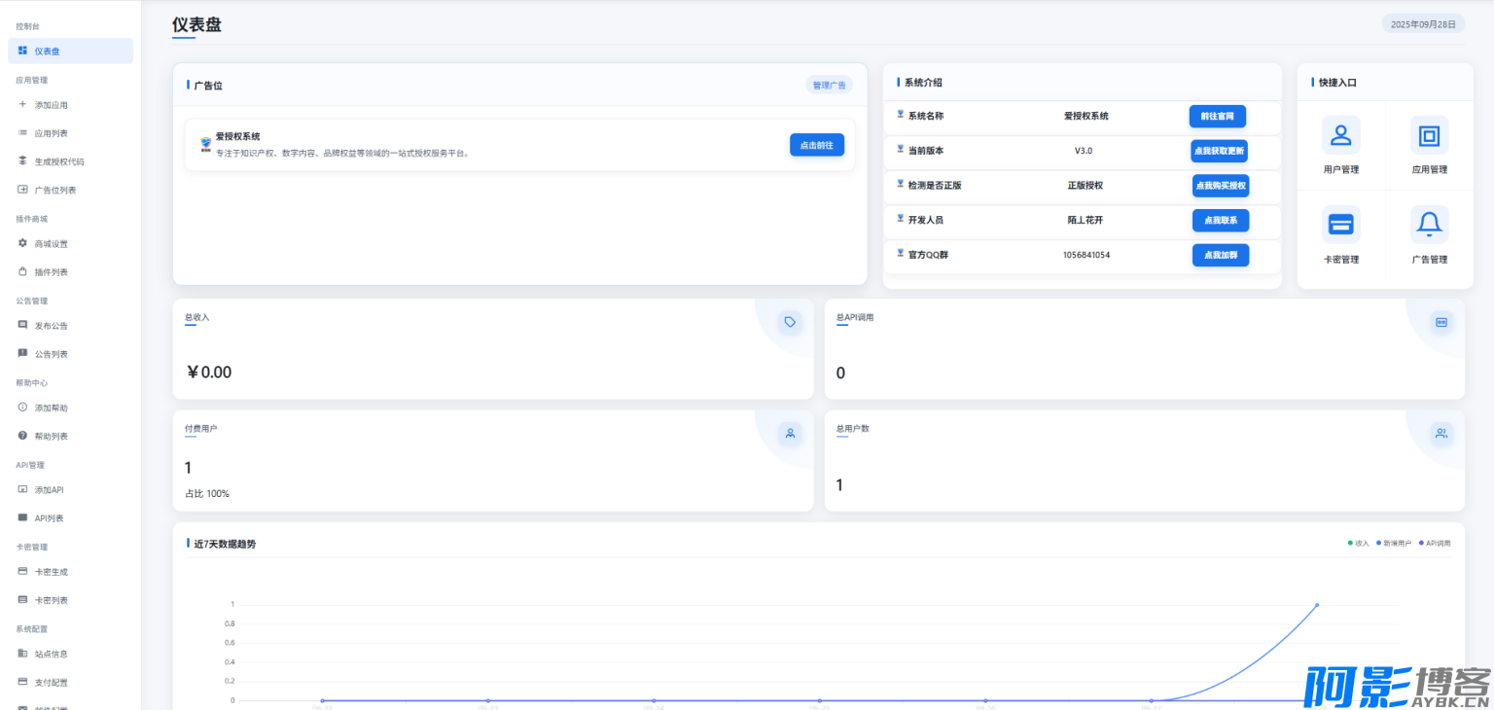The image size is (1494, 710).
Task: Open 应用管理 quick entry icon
Action: click(x=1429, y=135)
